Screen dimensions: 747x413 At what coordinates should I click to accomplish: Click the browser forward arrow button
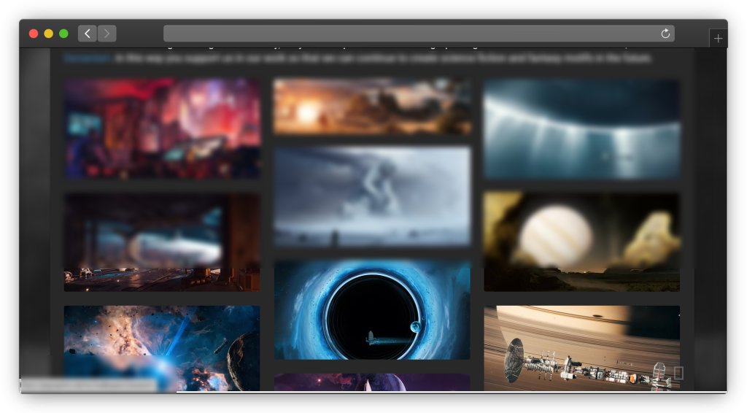107,34
